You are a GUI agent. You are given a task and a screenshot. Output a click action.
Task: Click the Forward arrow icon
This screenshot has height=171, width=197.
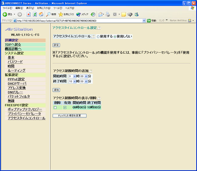(20, 14)
